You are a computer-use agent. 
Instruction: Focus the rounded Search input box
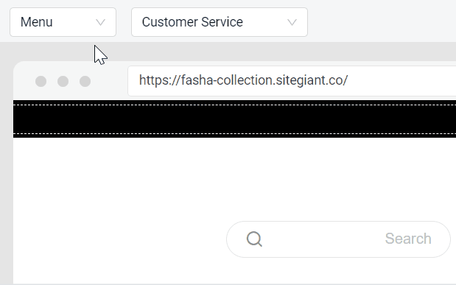[x=339, y=239]
